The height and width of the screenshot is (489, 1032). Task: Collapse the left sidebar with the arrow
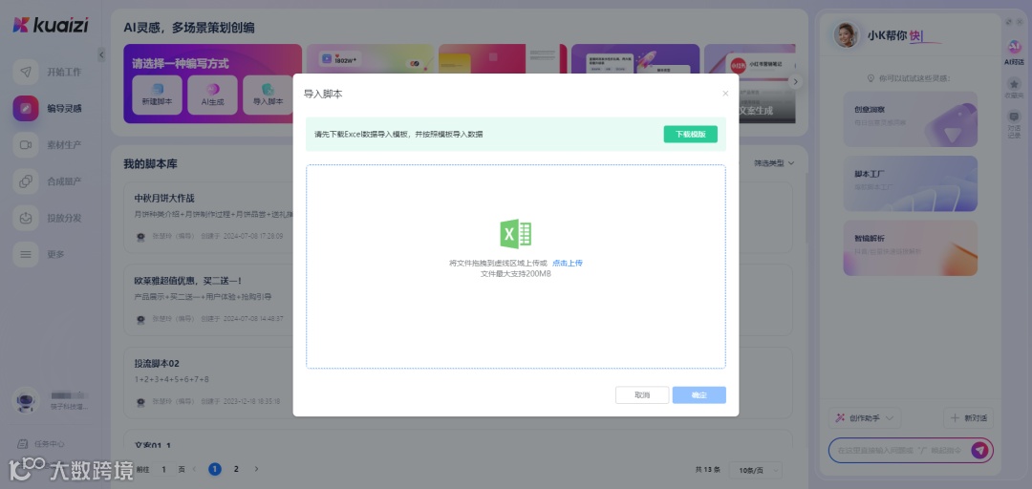click(100, 54)
